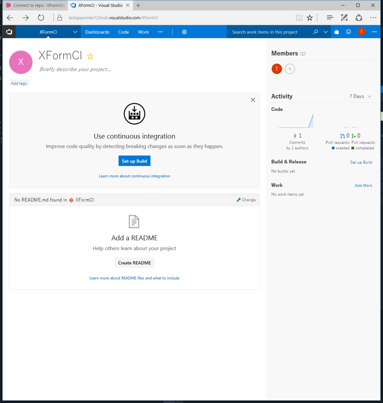Open a new browser tab

click(138, 6)
